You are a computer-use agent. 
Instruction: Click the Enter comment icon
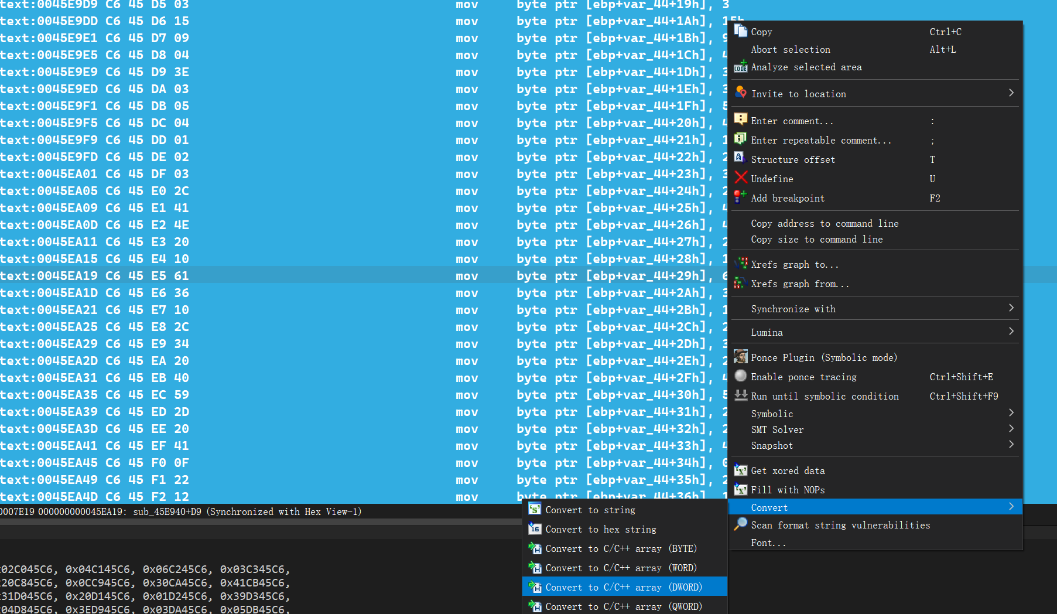pos(741,120)
